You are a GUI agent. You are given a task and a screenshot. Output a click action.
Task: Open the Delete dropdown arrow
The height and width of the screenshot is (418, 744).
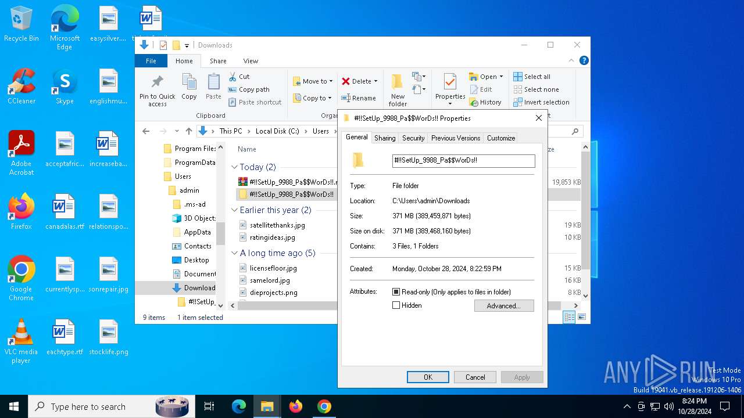click(376, 81)
